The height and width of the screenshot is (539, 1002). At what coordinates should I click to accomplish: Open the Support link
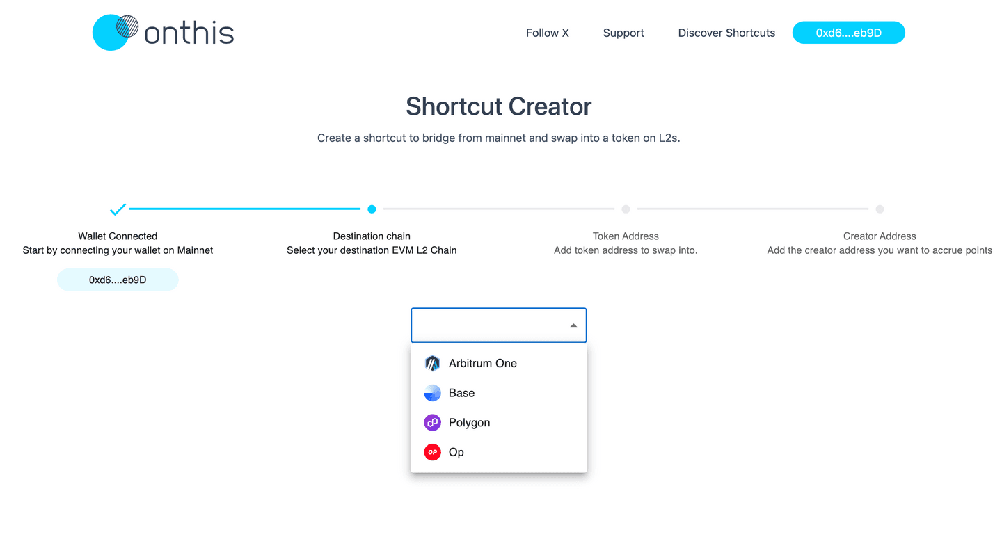tap(623, 33)
